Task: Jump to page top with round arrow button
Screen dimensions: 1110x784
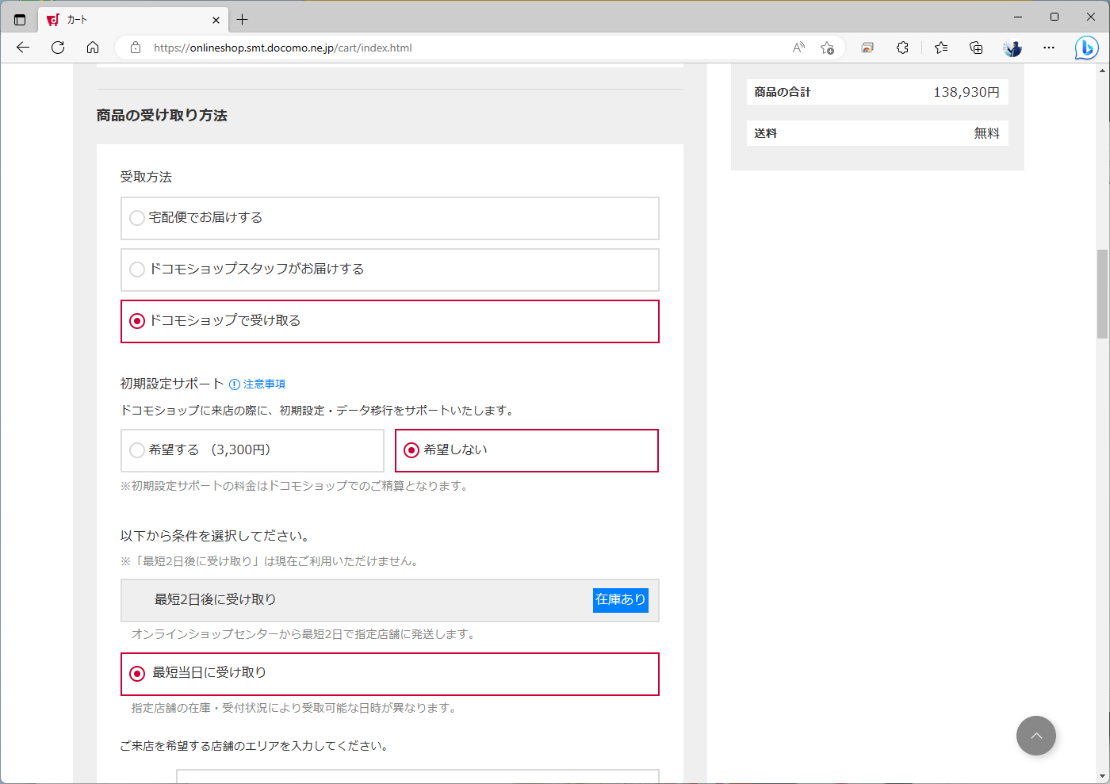Action: click(1036, 736)
